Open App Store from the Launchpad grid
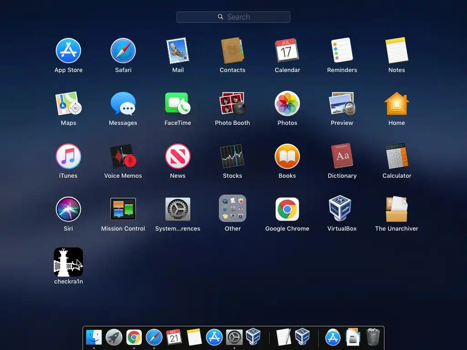Image resolution: width=467 pixels, height=350 pixels. (68, 51)
